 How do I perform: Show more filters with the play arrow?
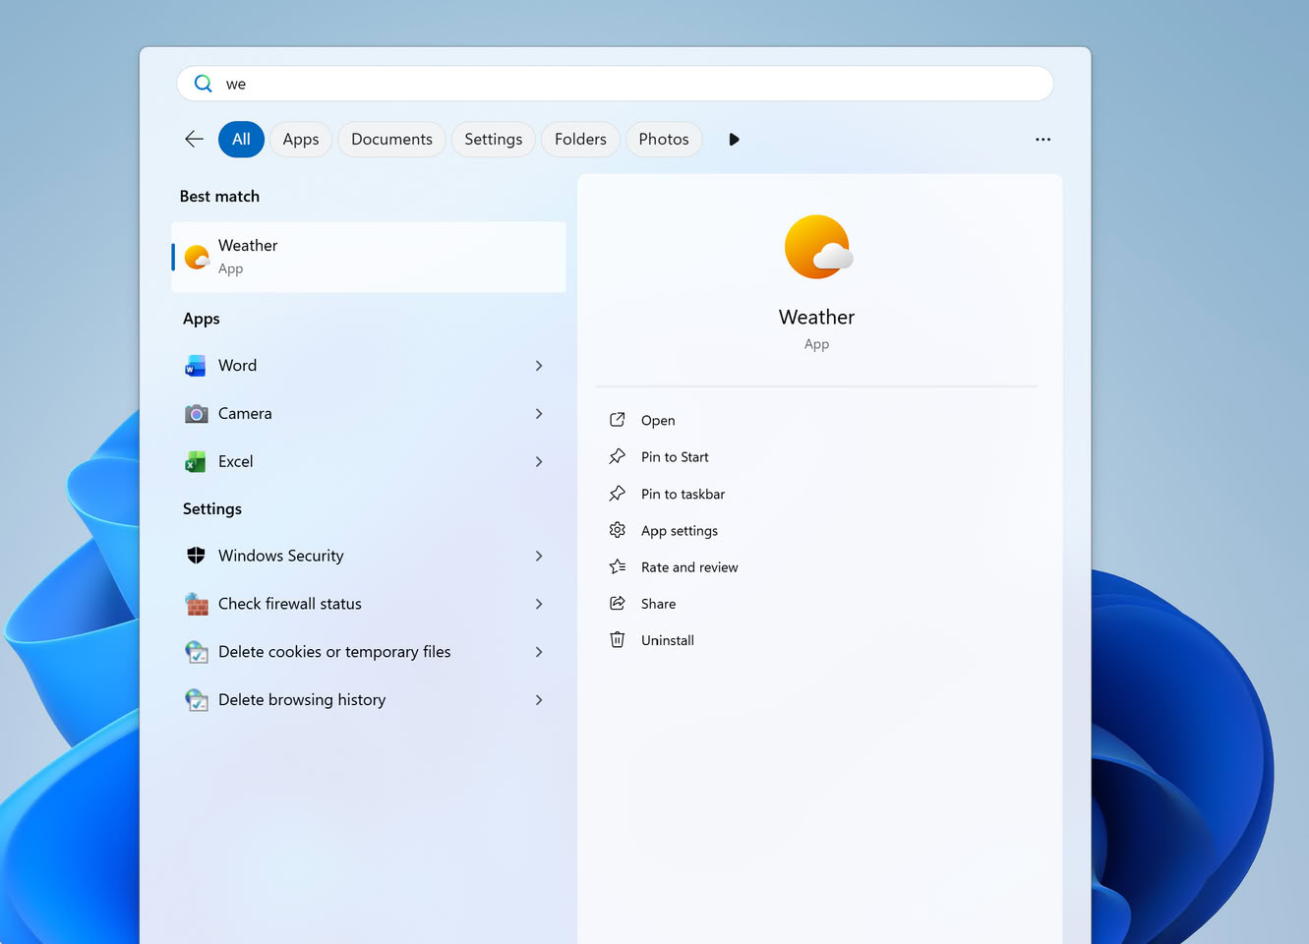pyautogui.click(x=734, y=140)
